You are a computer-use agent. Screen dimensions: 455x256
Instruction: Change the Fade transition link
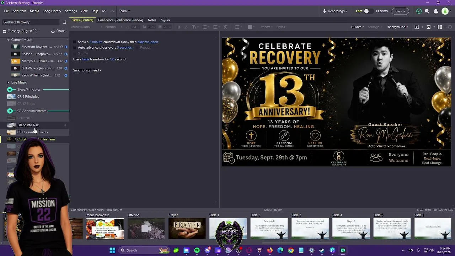coord(86,59)
